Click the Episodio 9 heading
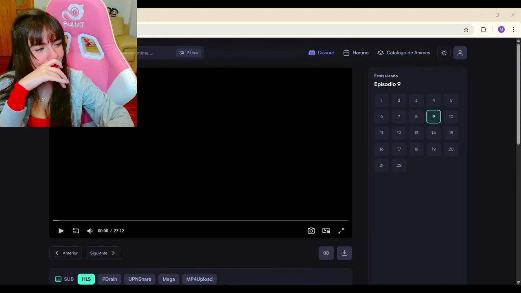The width and height of the screenshot is (521, 293). coord(387,84)
